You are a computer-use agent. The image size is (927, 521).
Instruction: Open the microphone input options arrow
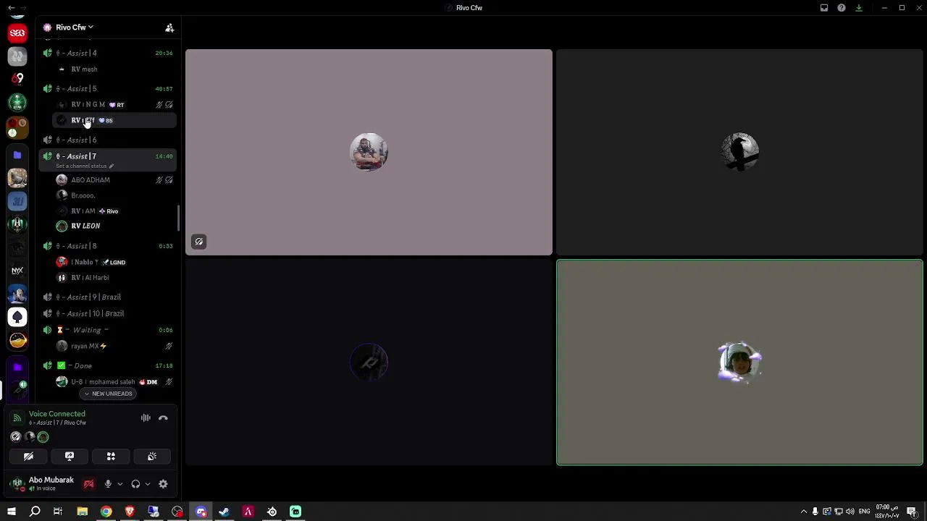click(x=119, y=484)
